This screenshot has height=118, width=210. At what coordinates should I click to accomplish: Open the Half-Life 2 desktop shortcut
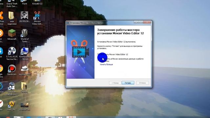pos(12,106)
